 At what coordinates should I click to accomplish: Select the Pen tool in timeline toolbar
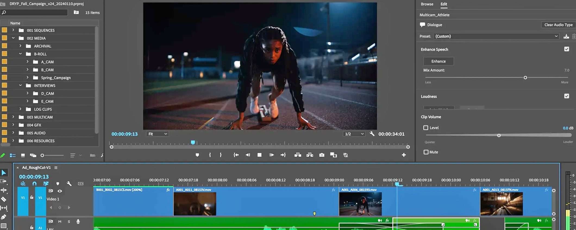(x=4, y=217)
